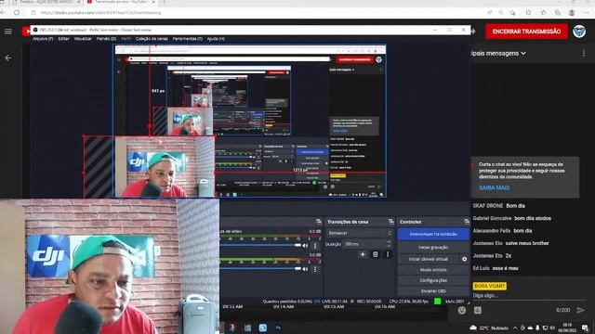Click Gabriel Goncalve chat author name
Viewport: 595px width, 334px height.
click(492, 218)
